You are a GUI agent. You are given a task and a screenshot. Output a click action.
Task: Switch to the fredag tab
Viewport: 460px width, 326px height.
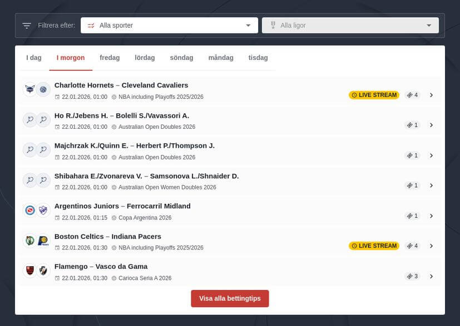[x=110, y=58]
